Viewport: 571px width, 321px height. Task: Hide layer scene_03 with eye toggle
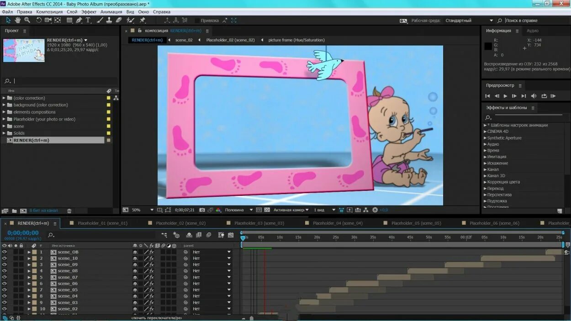click(5, 303)
